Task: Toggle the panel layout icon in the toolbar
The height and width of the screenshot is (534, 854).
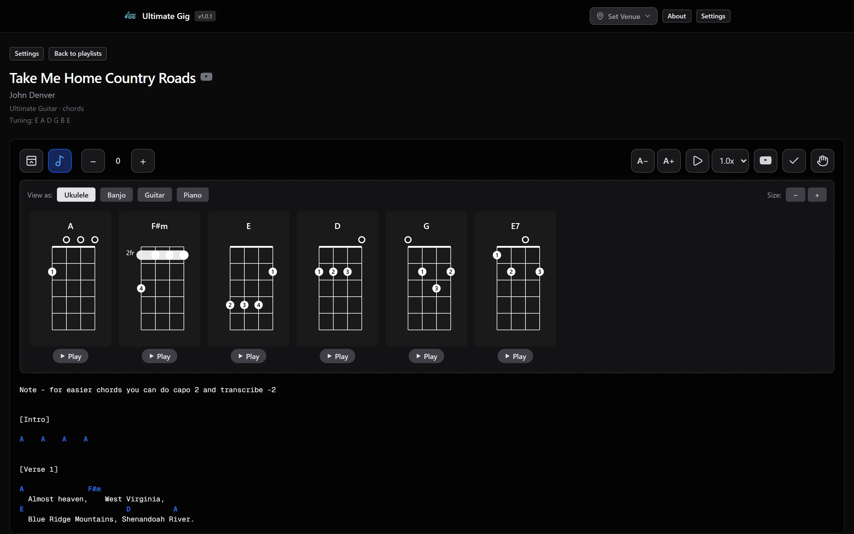Action: pyautogui.click(x=31, y=161)
